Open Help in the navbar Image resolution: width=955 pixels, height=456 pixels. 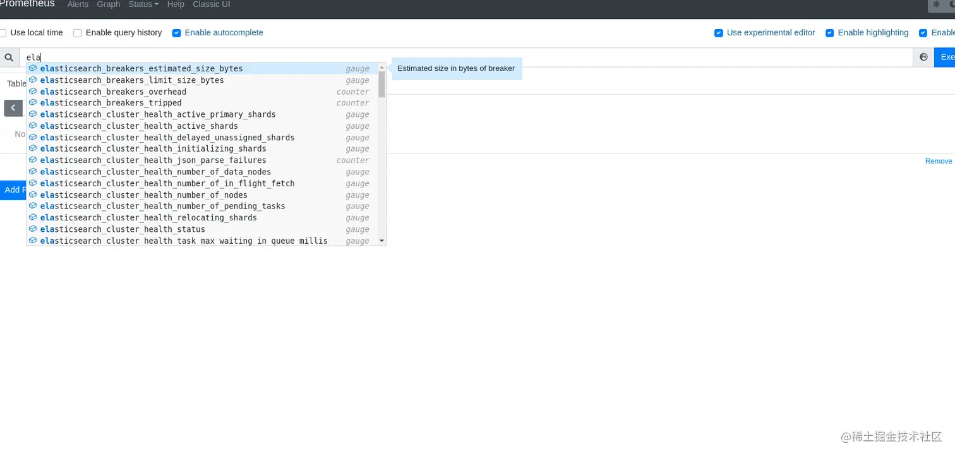tap(176, 4)
